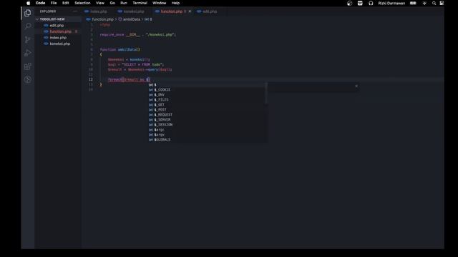
Task: Open the File menu
Action: (54, 3)
